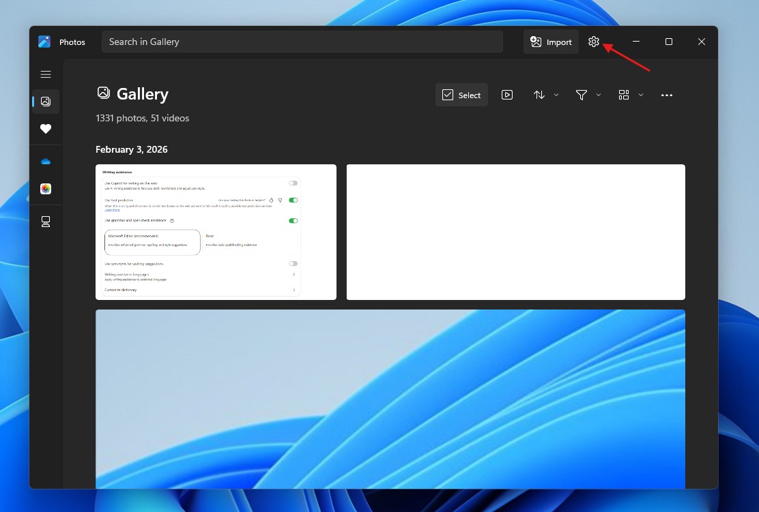
Task: Enable photo selection mode
Action: [461, 95]
